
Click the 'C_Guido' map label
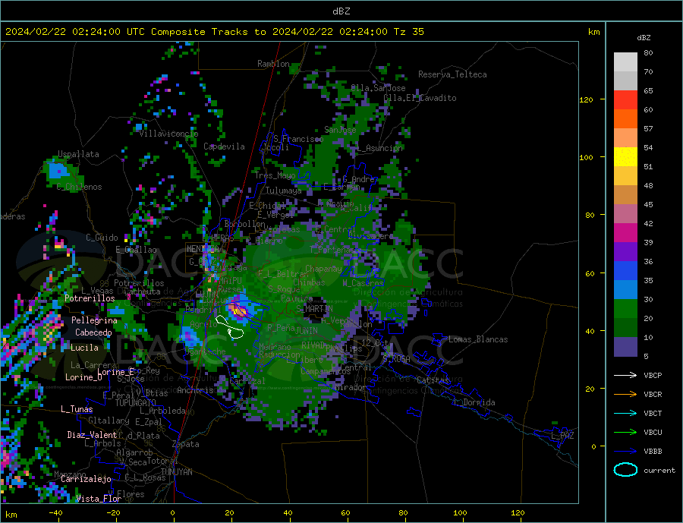tap(102, 238)
